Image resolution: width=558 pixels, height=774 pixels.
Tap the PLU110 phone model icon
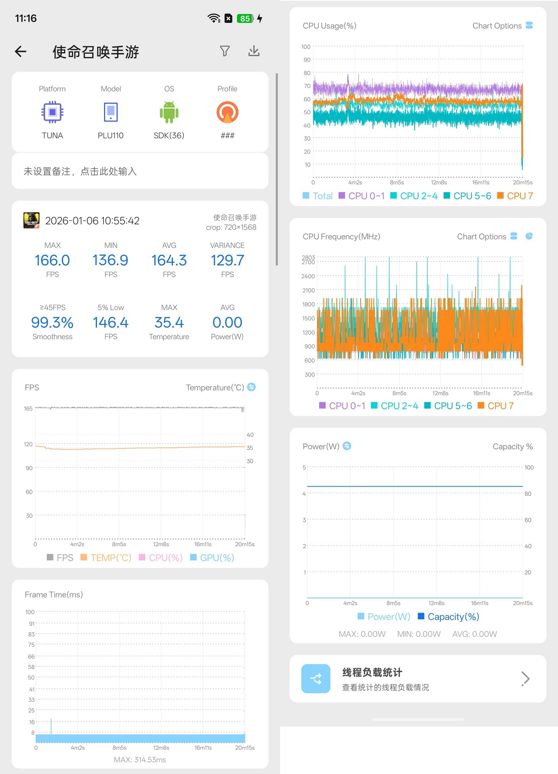tap(110, 112)
